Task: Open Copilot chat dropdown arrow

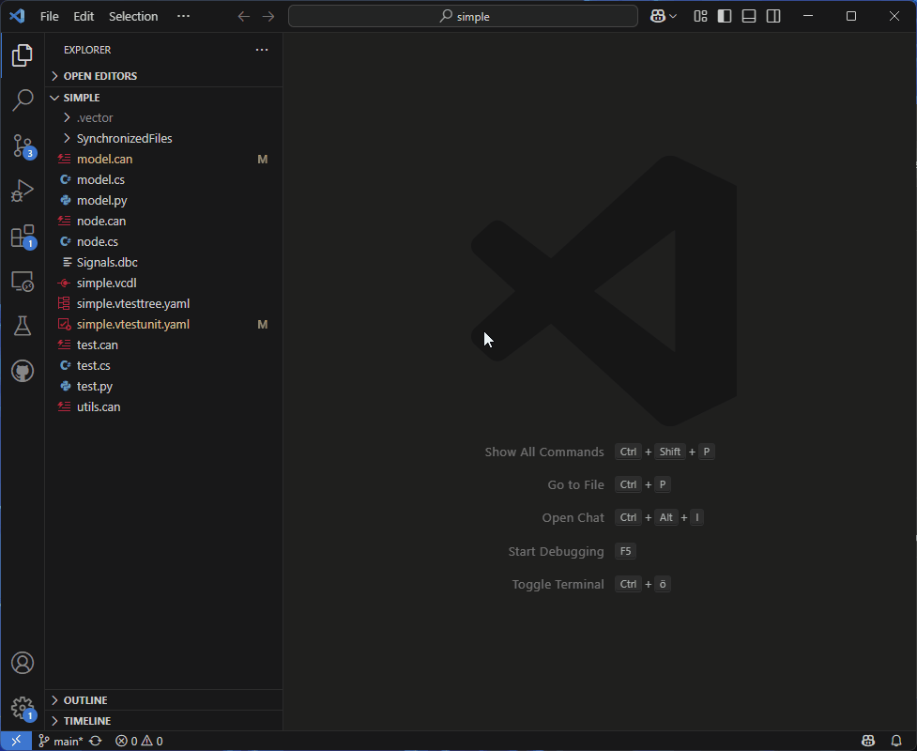Action: click(x=673, y=16)
